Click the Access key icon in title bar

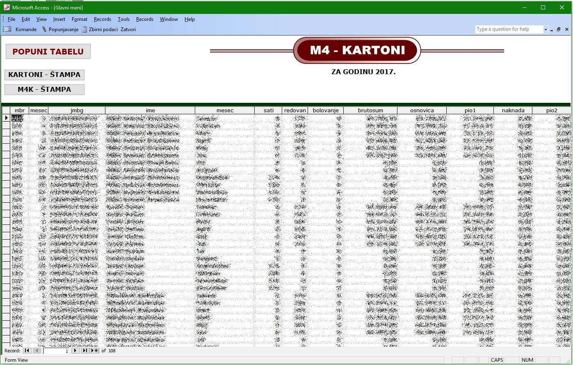click(x=7, y=7)
